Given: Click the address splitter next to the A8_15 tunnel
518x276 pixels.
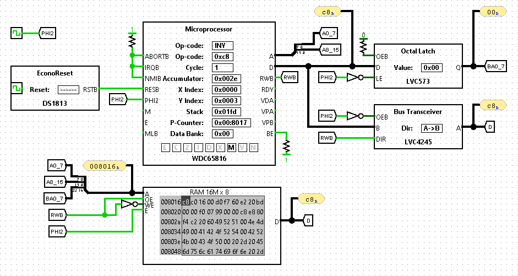Looking at the screenshot, I should (300, 49).
